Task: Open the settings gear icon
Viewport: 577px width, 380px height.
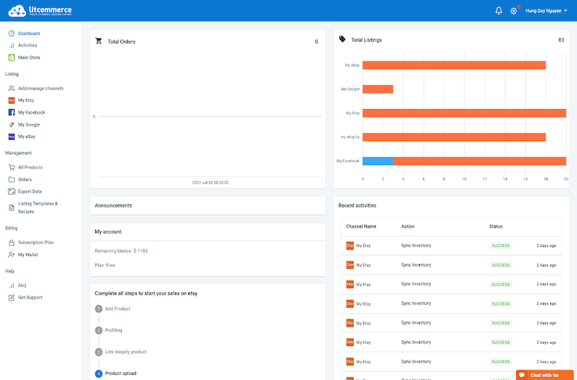Action: (513, 11)
